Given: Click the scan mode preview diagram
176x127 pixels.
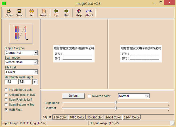Looking at the screenshot, I should click(21, 33).
